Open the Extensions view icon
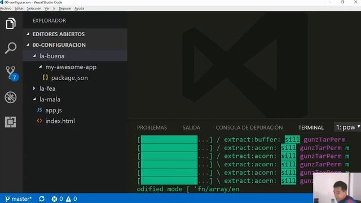 tap(11, 122)
